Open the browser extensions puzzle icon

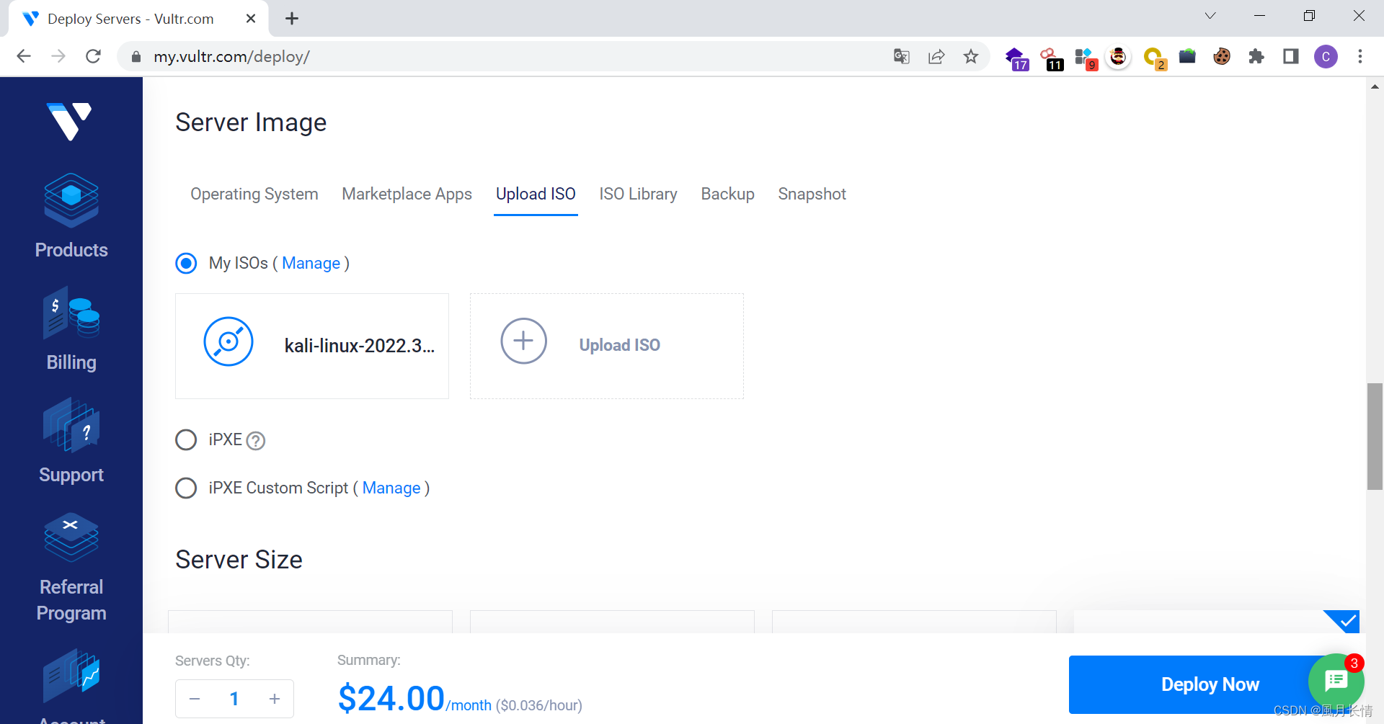[1256, 56]
